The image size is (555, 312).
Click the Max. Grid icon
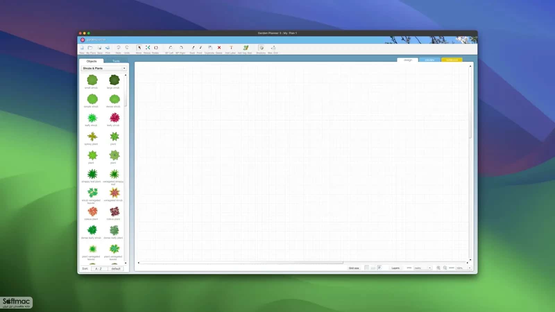pyautogui.click(x=273, y=48)
